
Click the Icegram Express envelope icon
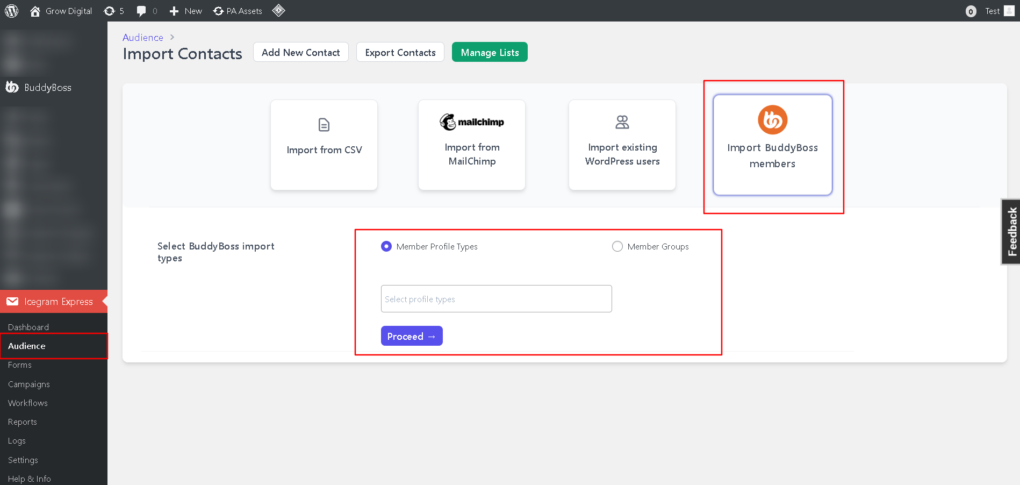point(12,301)
